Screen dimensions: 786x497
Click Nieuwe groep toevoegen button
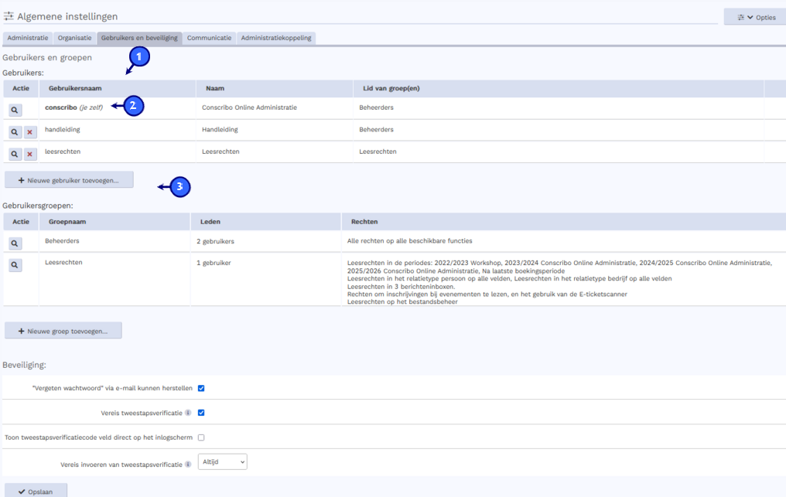point(63,331)
